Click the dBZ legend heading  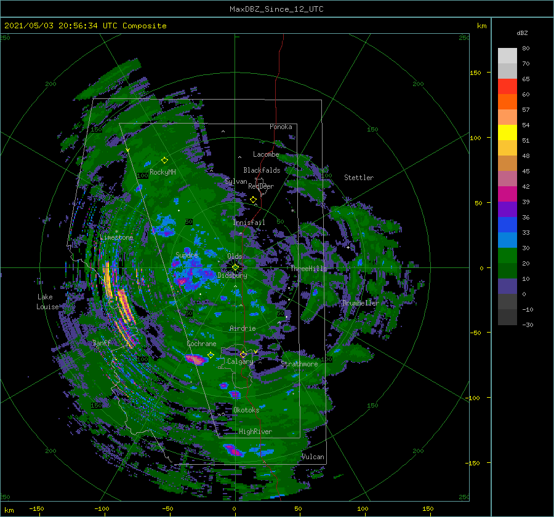point(522,33)
